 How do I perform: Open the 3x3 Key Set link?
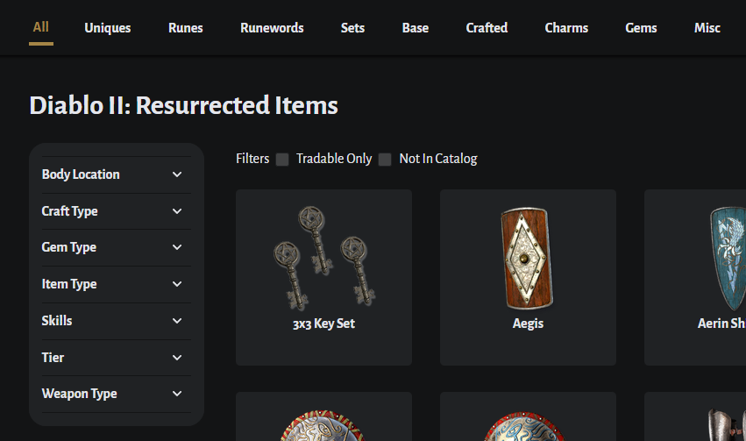(x=323, y=324)
